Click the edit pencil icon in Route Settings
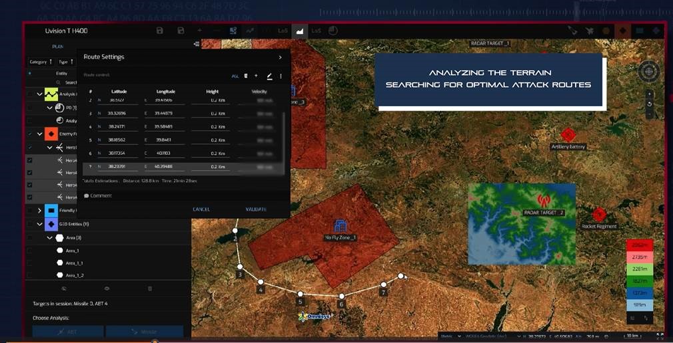This screenshot has height=343, width=673. click(x=269, y=76)
